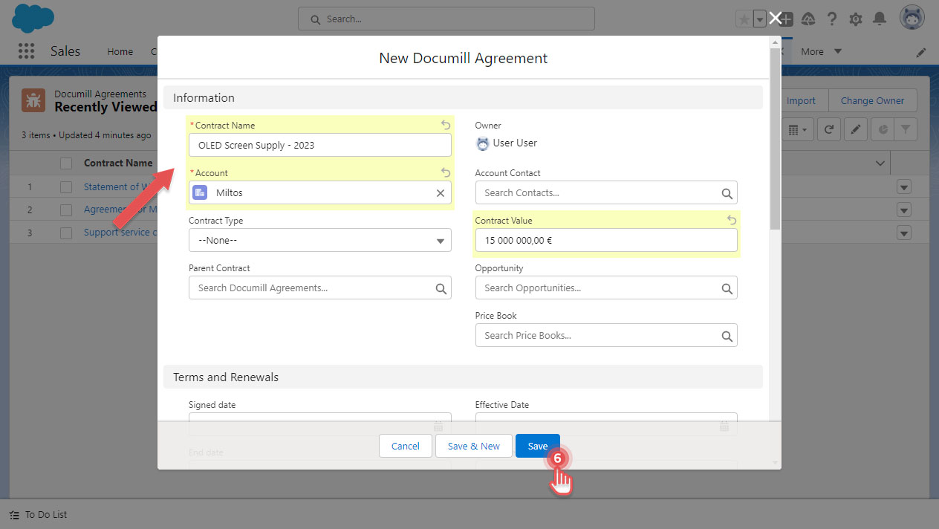Tick the checkbox on row 3
This screenshot has height=529, width=939.
[x=65, y=232]
